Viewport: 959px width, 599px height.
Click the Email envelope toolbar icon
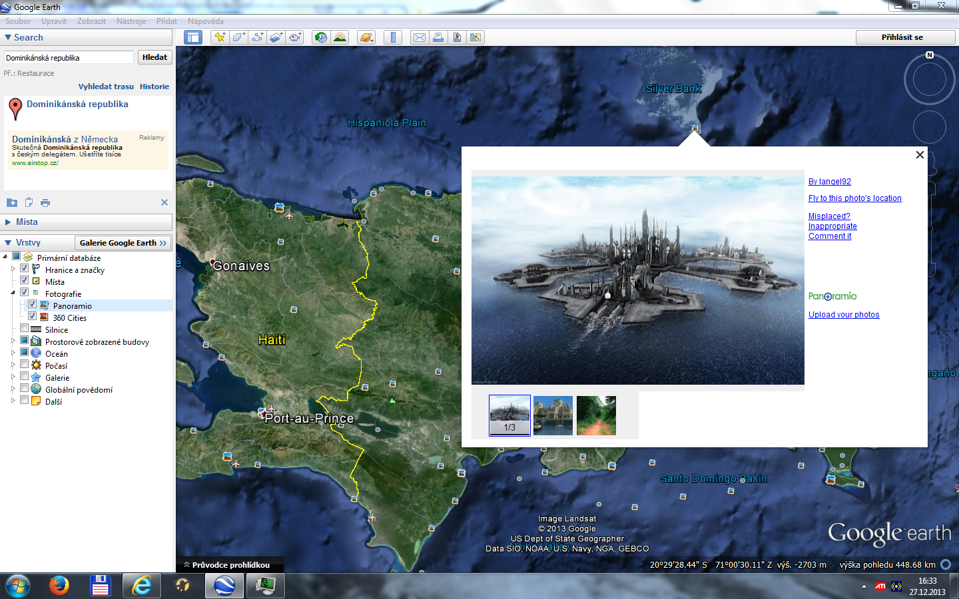coord(420,37)
